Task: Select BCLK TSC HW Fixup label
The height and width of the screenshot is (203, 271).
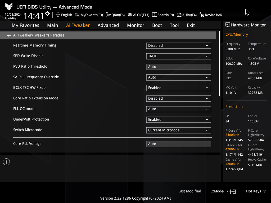Action: pyautogui.click(x=29, y=88)
